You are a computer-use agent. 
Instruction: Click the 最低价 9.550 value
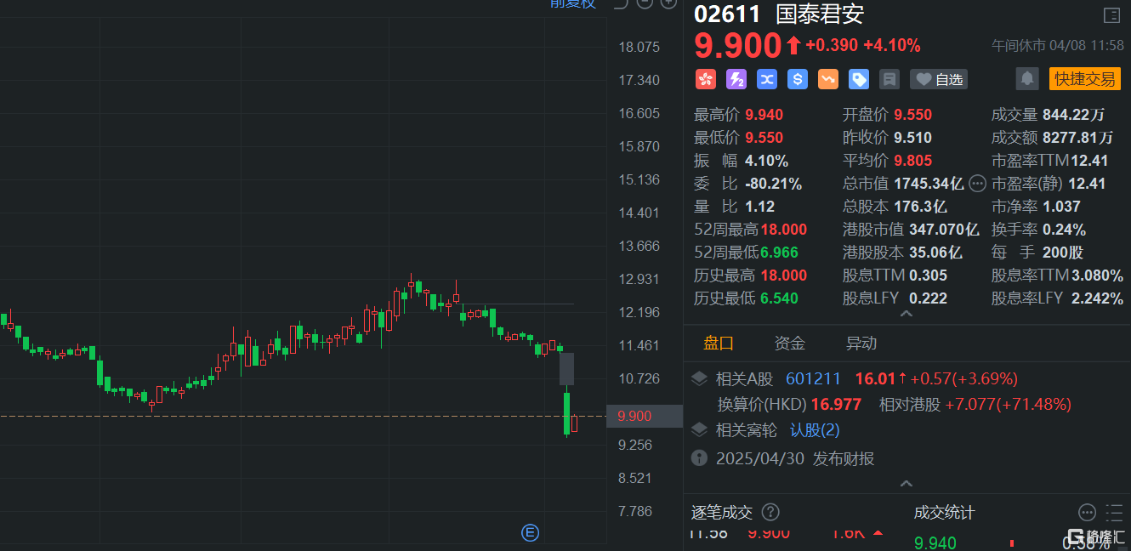(764, 138)
